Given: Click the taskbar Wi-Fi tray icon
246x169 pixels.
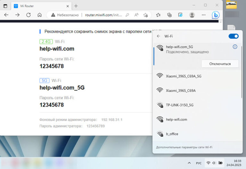Looking at the screenshot, I should (208, 163).
